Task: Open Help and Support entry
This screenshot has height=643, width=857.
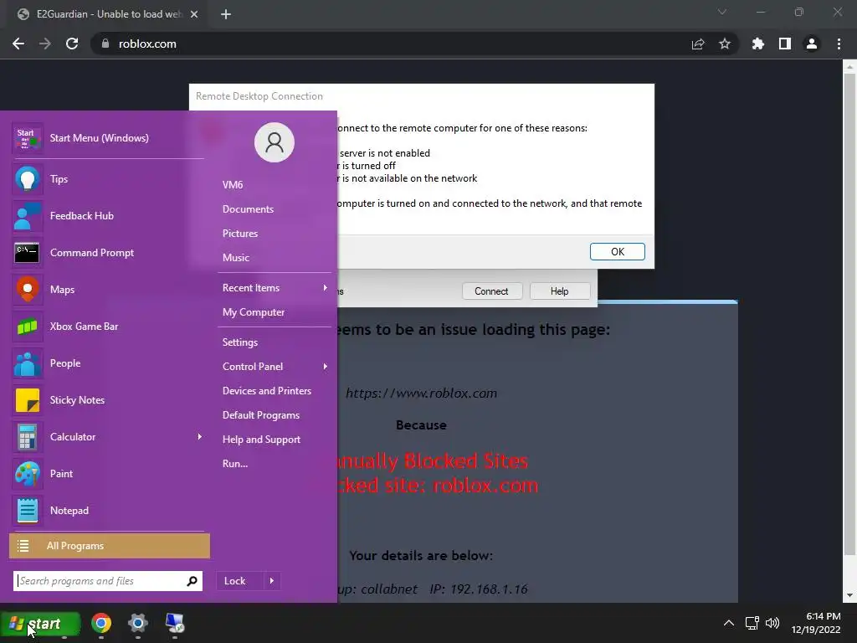Action: coord(261,440)
